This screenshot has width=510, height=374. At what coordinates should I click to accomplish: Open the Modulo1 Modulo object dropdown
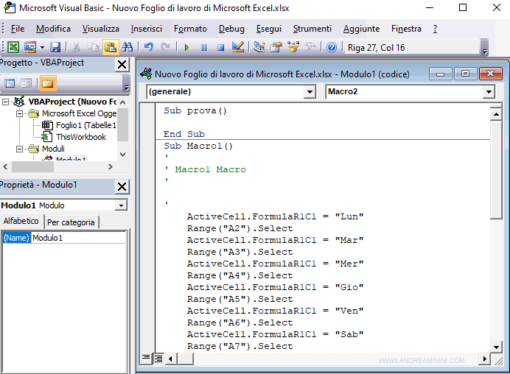[121, 205]
